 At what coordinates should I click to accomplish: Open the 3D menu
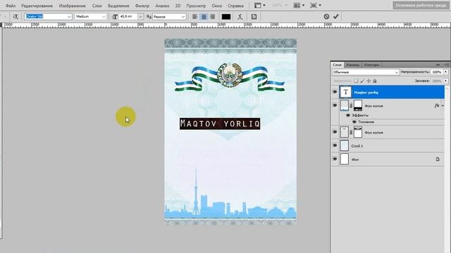point(178,6)
